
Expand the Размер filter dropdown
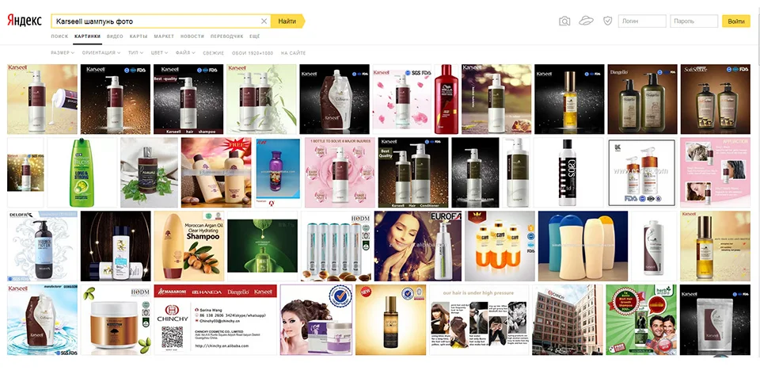tap(63, 53)
